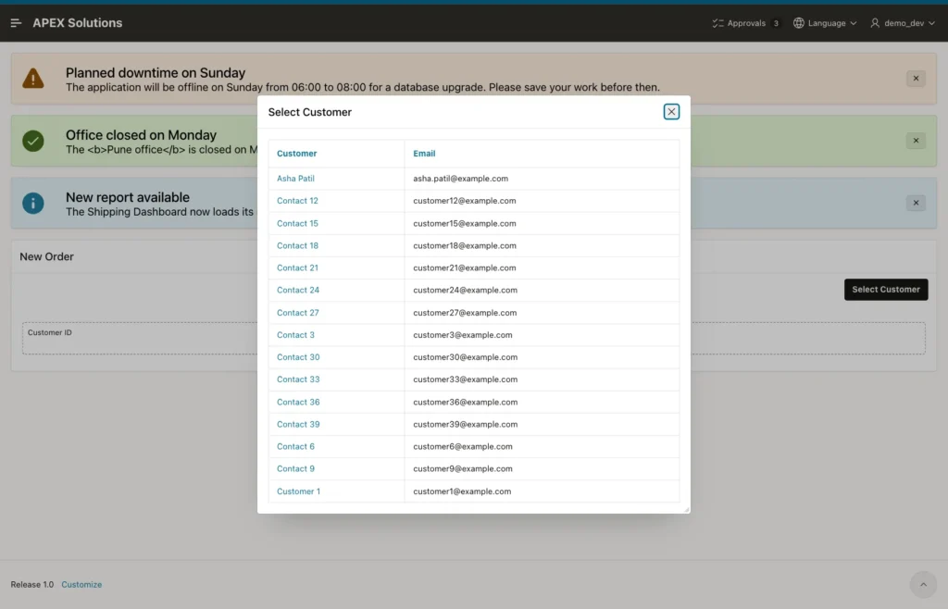Select customer Contact 39
This screenshot has width=948, height=609.
point(298,424)
